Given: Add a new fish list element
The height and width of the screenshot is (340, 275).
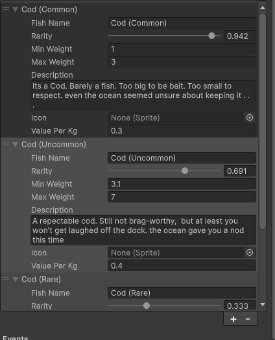Looking at the screenshot, I should [x=233, y=319].
